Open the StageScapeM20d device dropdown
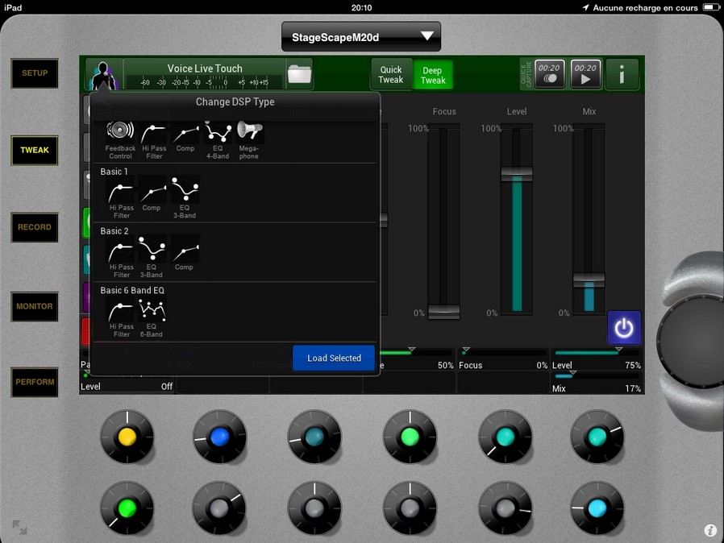Viewport: 724px width, 543px height. tap(361, 37)
